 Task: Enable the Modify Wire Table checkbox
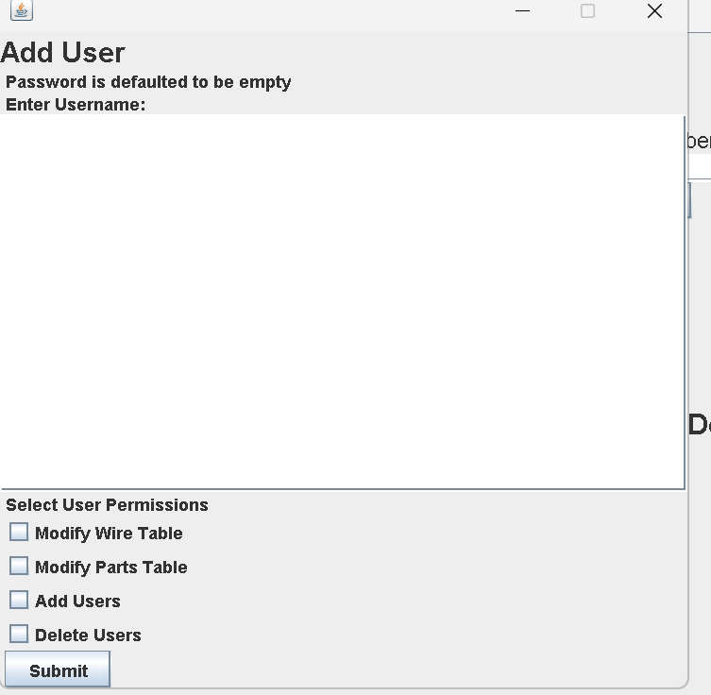(x=19, y=532)
